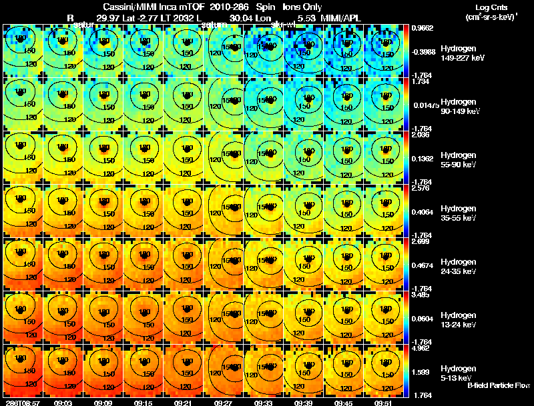This screenshot has width=534, height=406.
Task: Click the skr-wl label above the panels
Action: [x=283, y=25]
